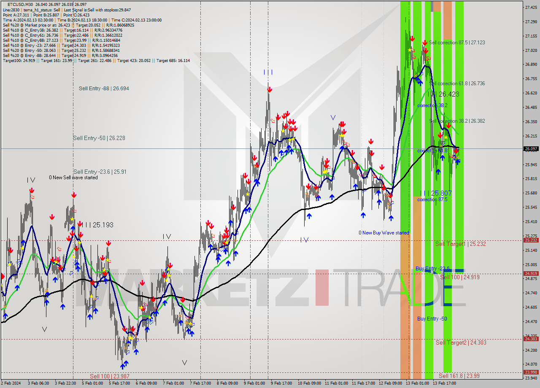Click '5 Feb 17:00' on the time axis
The height and width of the screenshot is (388, 540).
(x=119, y=383)
